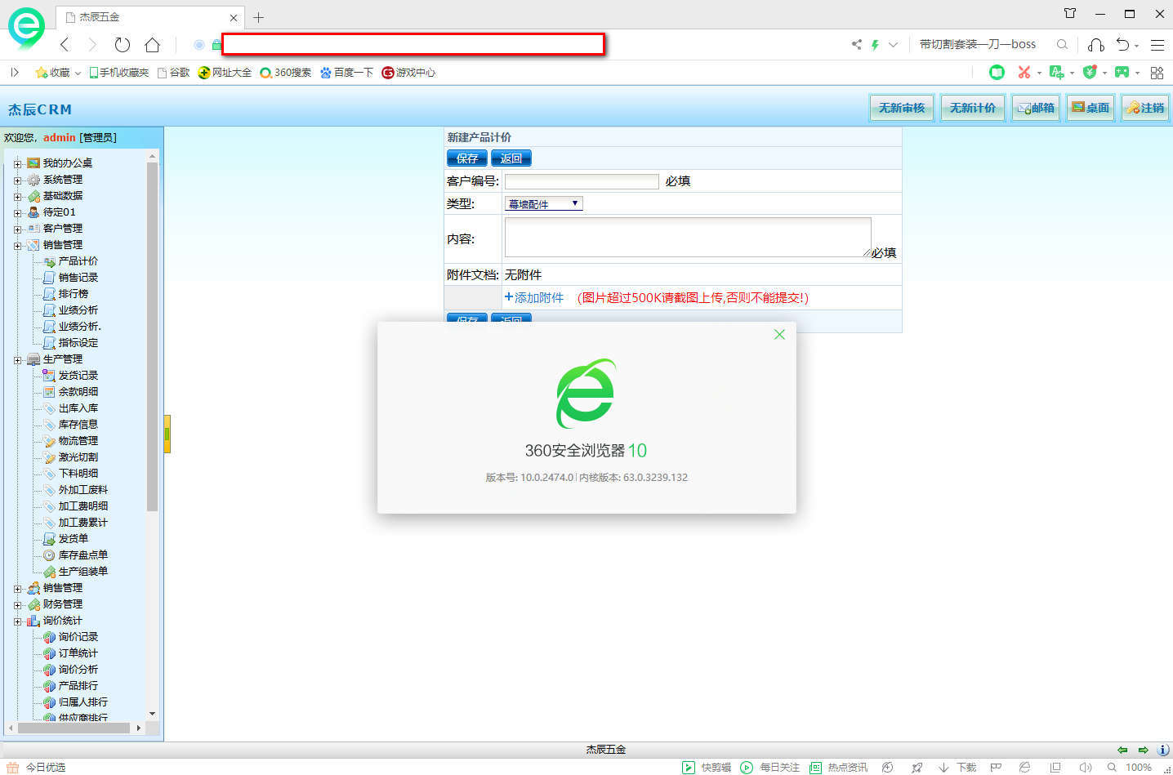
Task: Go to browser home page icon
Action: 152,44
